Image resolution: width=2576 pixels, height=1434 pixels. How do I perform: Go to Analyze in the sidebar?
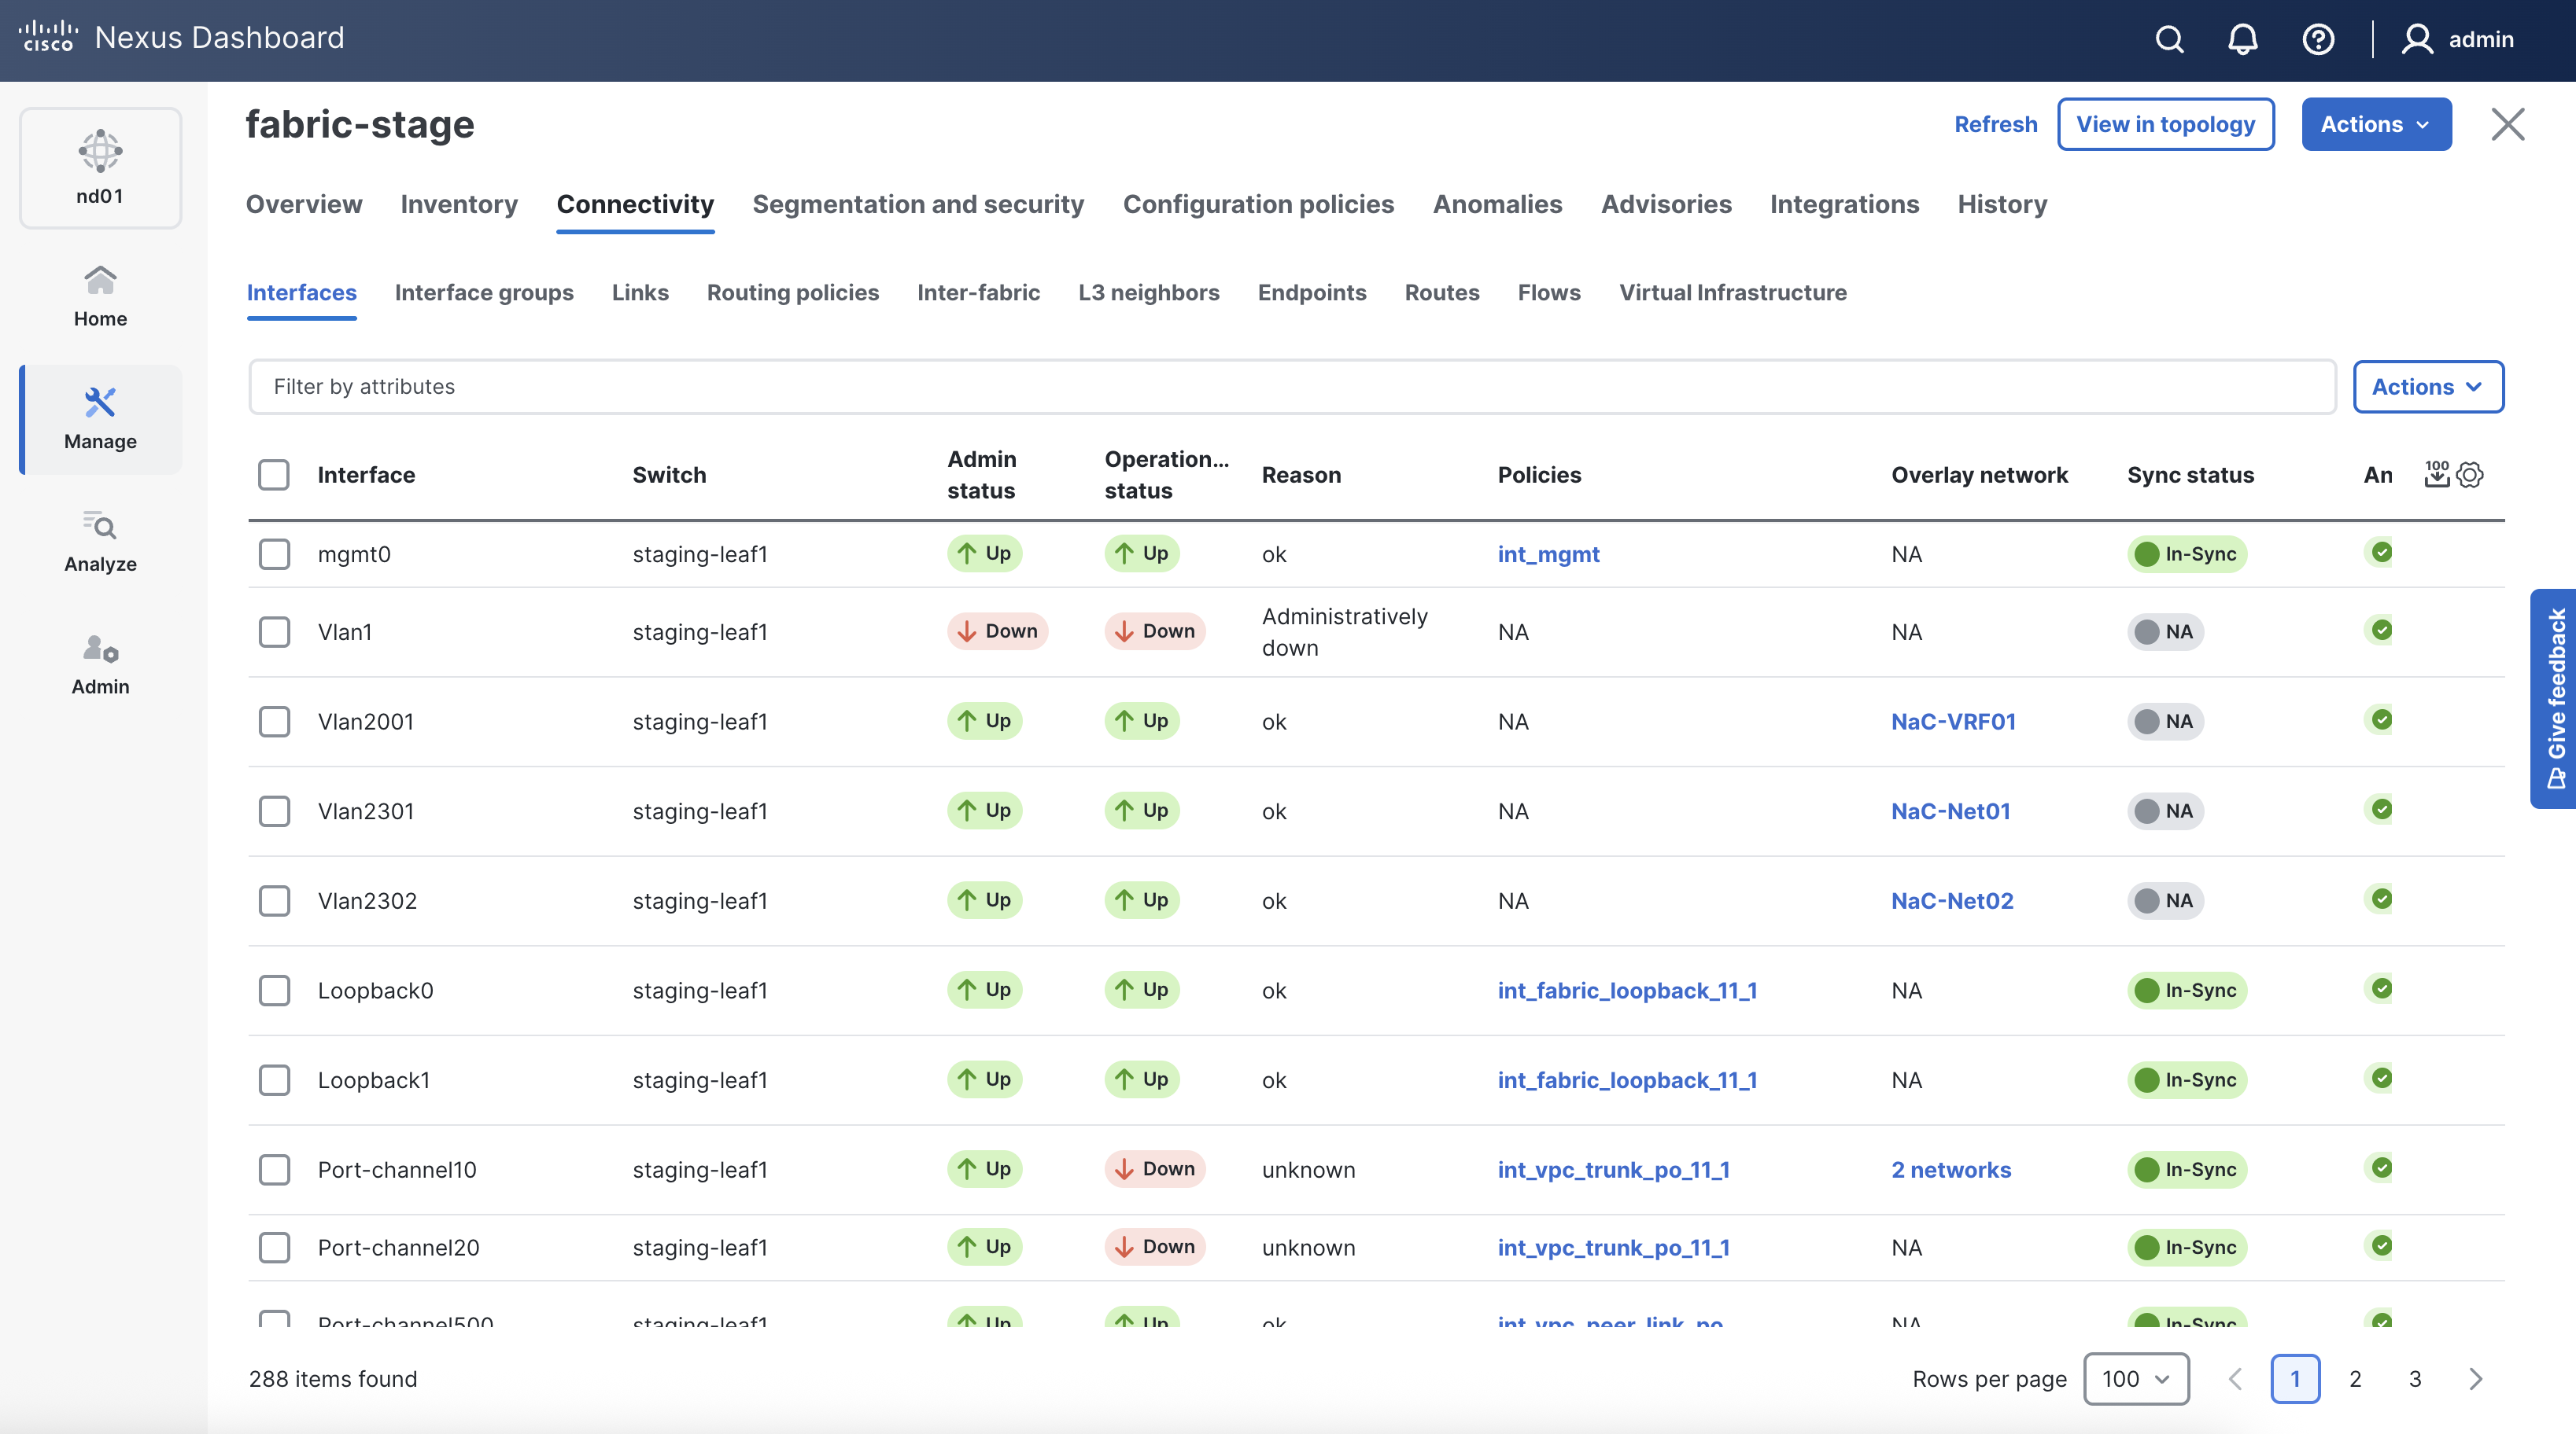(x=100, y=541)
